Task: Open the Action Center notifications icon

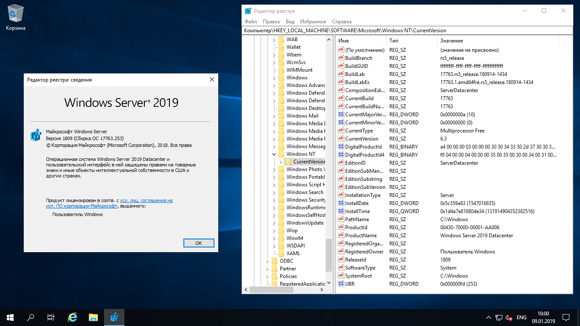Action: (566, 317)
